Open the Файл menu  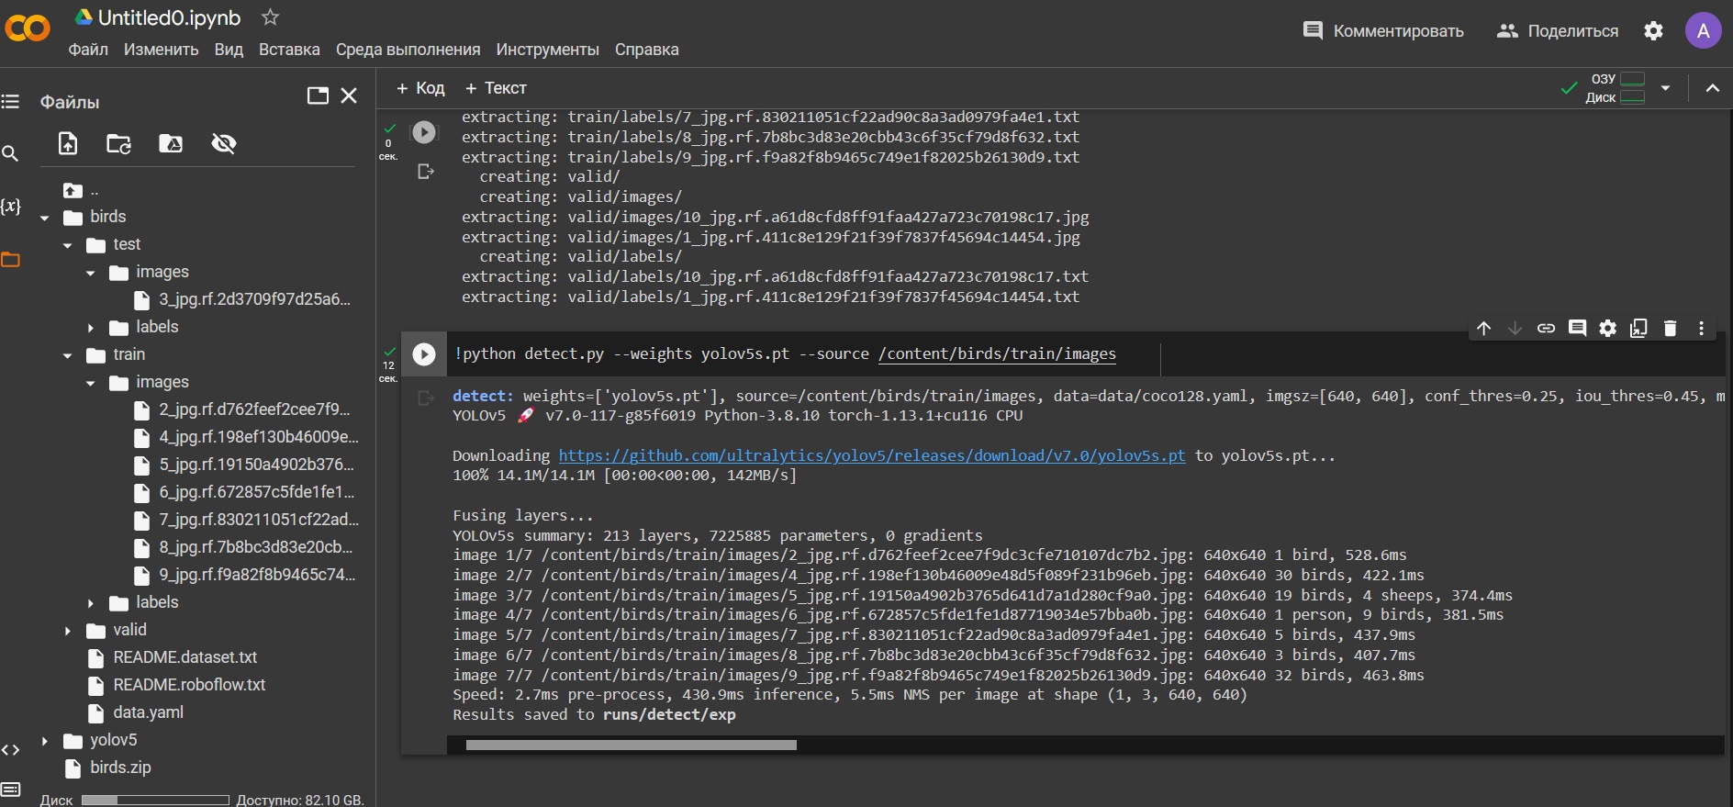pos(88,50)
